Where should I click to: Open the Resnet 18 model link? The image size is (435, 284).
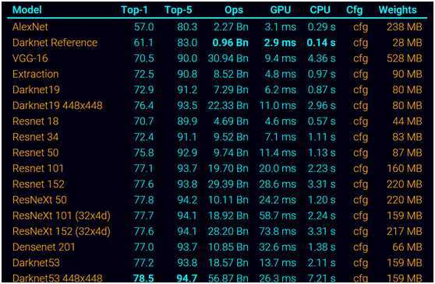pyautogui.click(x=36, y=121)
